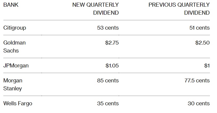Screen dimensions: 217x113
Task: Select the $2.50 previous dividend value
Action: click(x=203, y=43)
